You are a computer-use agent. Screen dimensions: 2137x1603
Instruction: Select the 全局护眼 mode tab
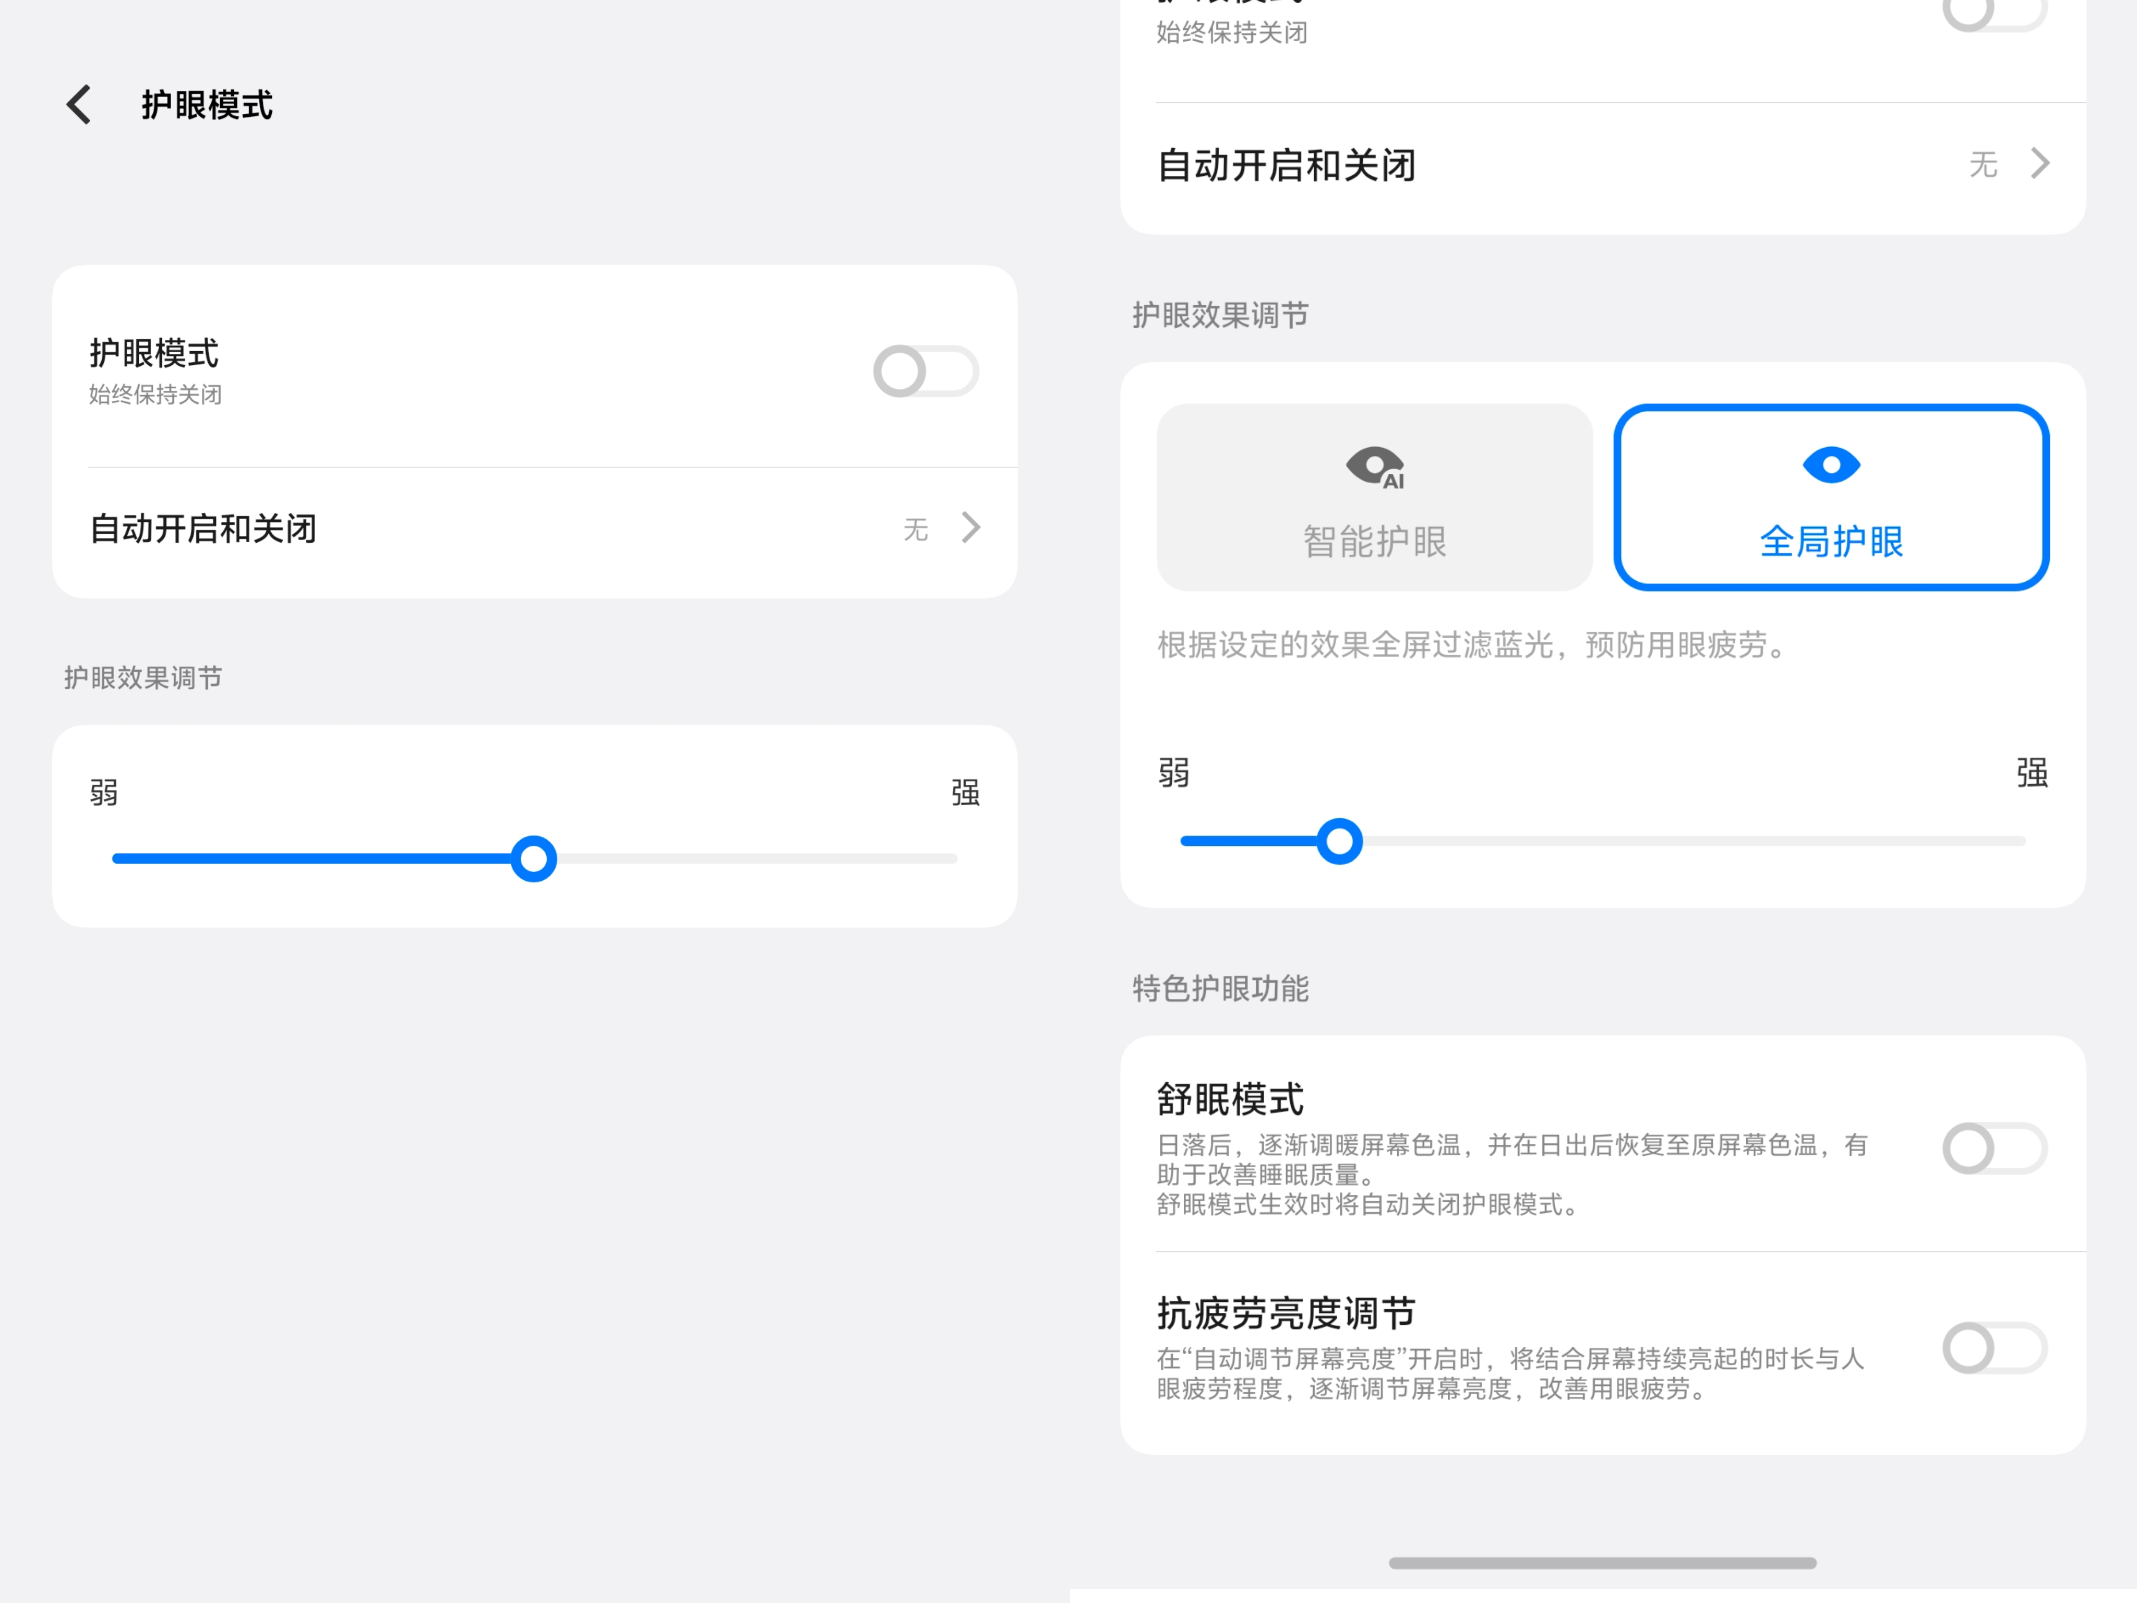point(1831,541)
